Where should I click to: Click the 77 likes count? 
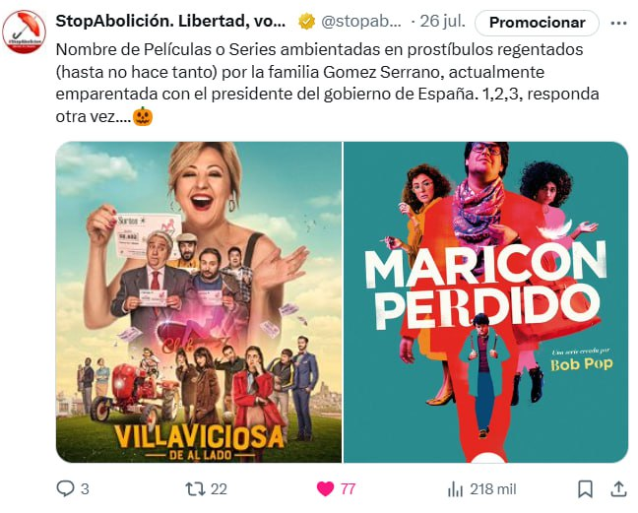[348, 489]
